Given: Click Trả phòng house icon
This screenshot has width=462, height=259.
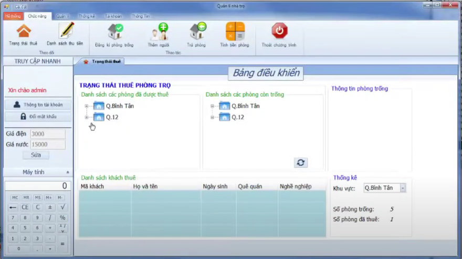Looking at the screenshot, I should click(x=197, y=32).
